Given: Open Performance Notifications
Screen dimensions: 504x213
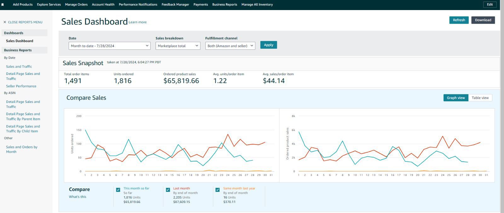Looking at the screenshot, I should pyautogui.click(x=138, y=4).
